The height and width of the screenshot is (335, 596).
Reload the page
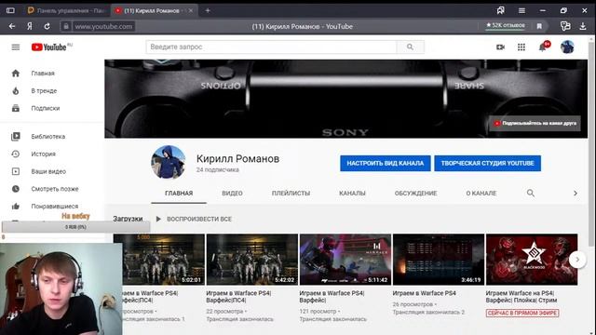(x=47, y=26)
